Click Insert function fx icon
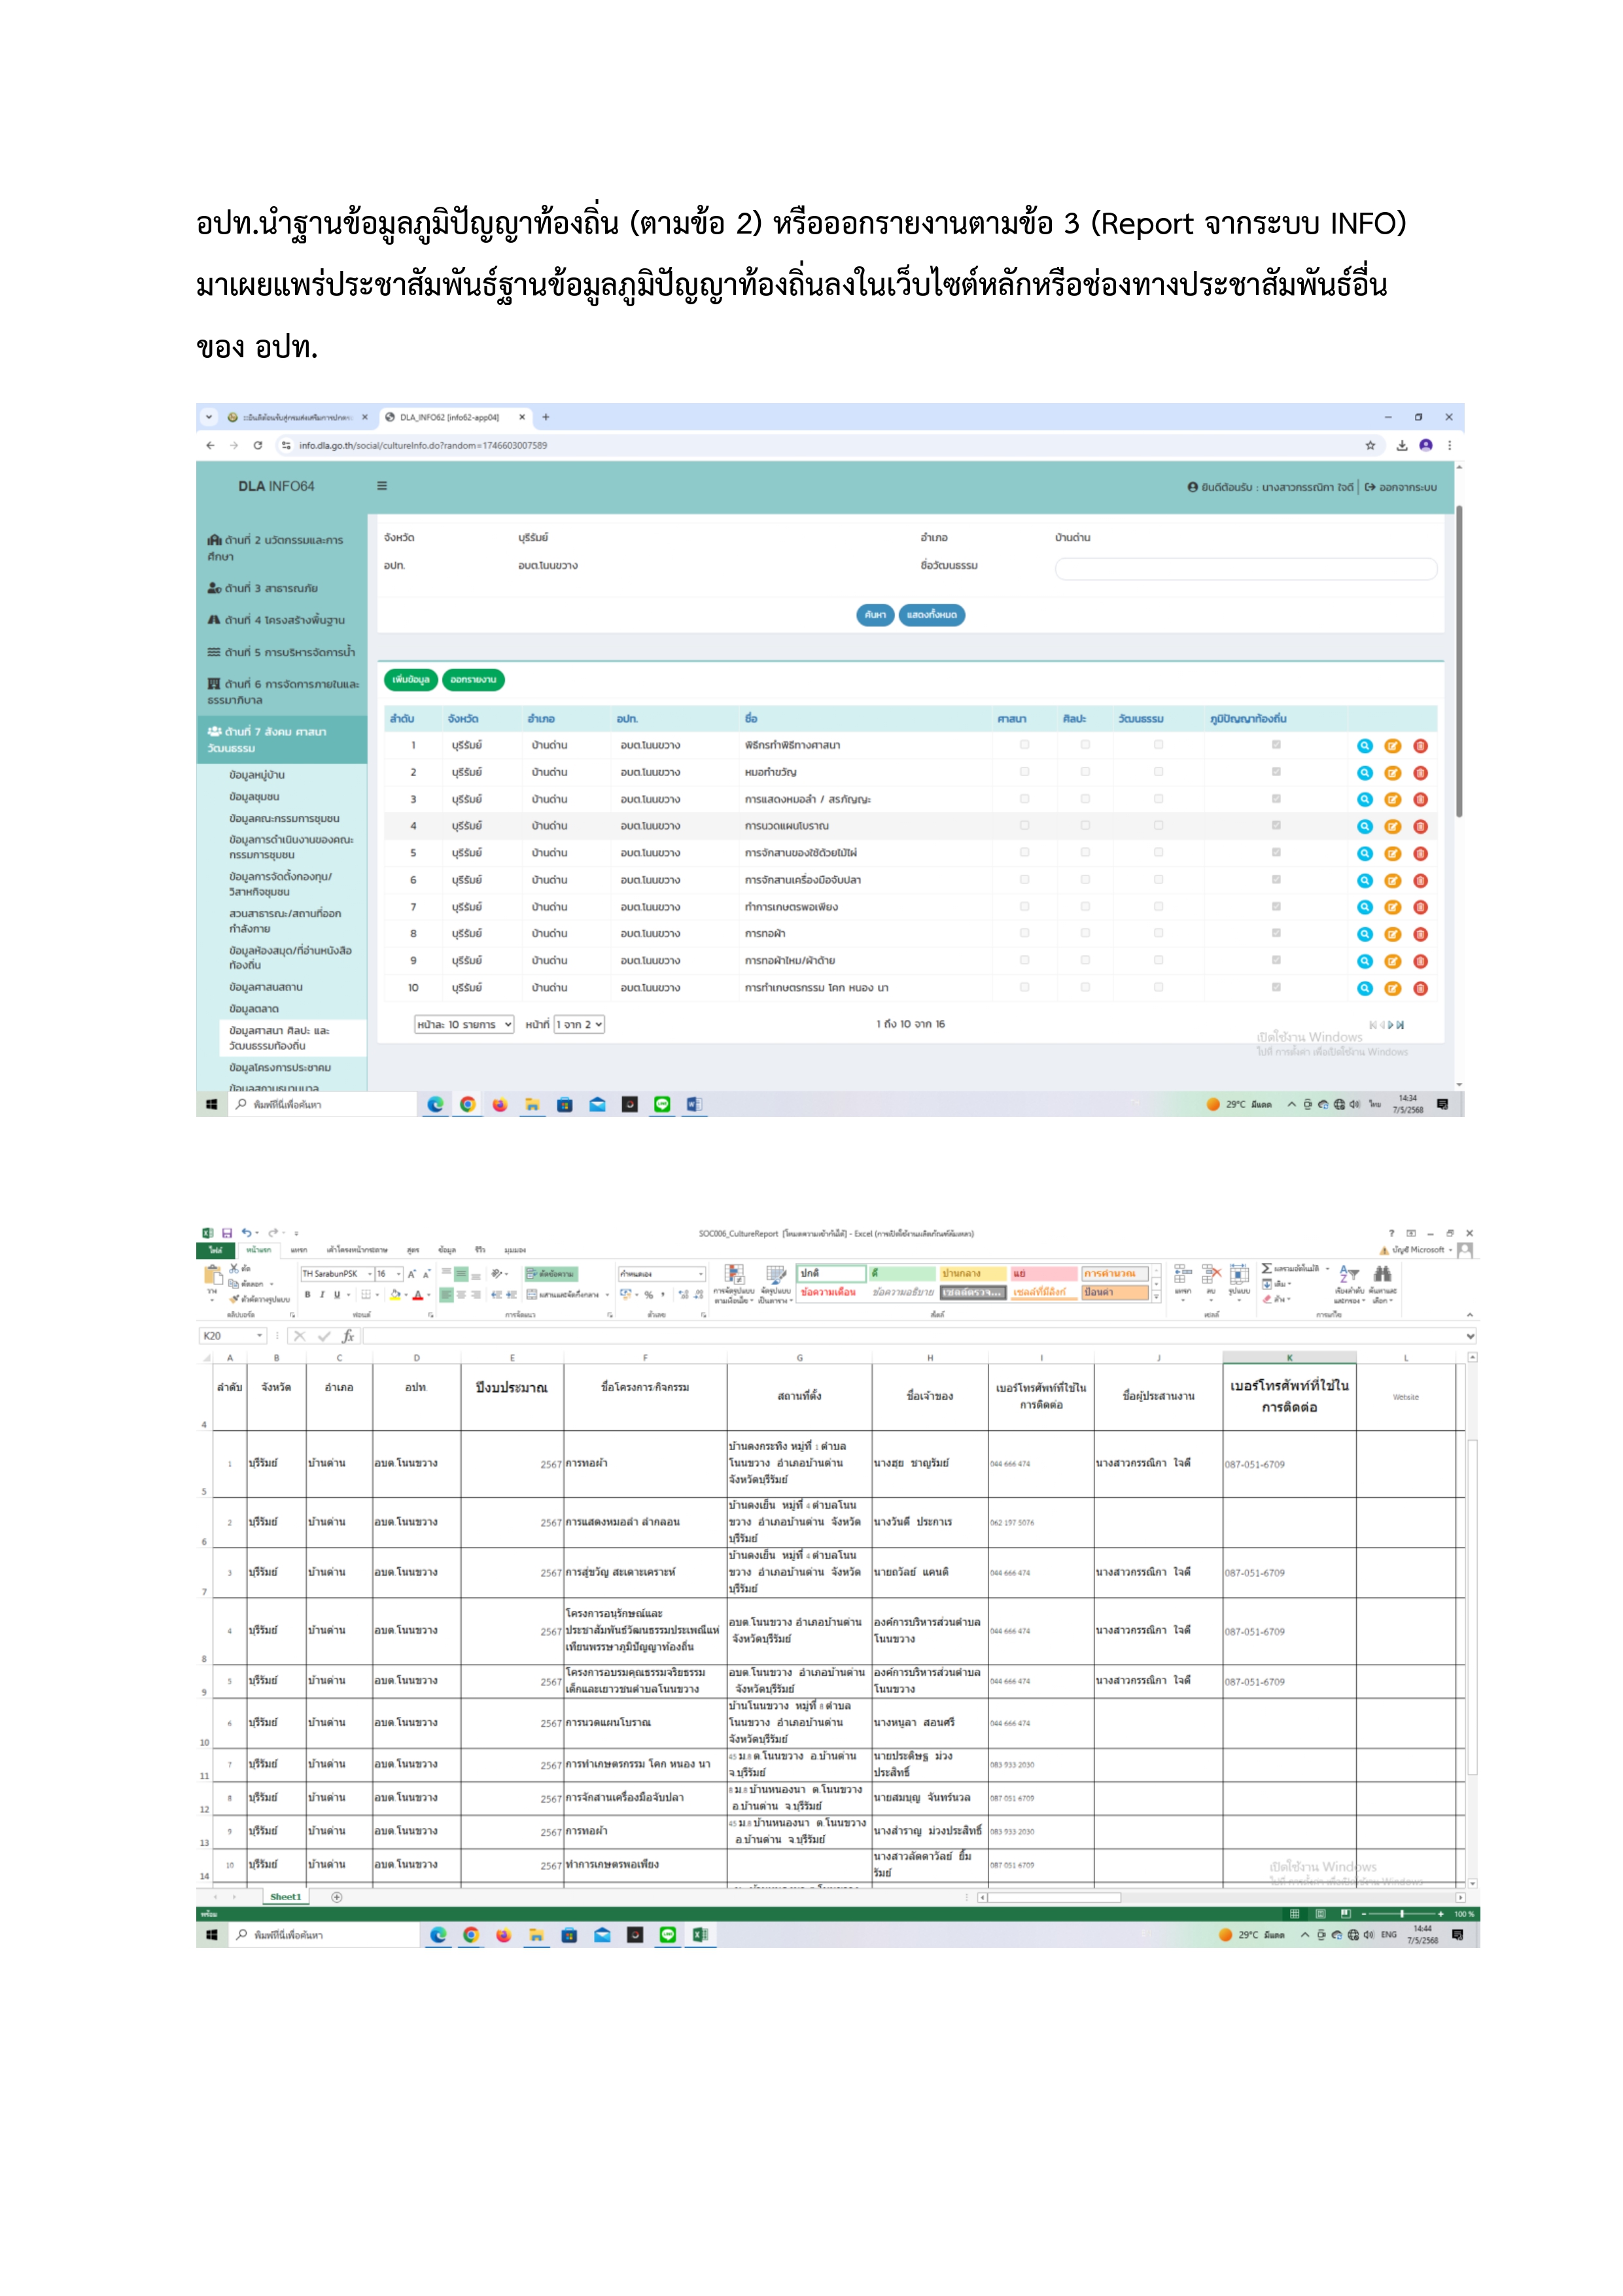The image size is (1623, 2296). 348,1336
